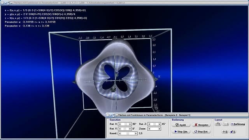249x140 pixels.
Task: Click the Rot. X value 95°
Action: pos(134,124)
